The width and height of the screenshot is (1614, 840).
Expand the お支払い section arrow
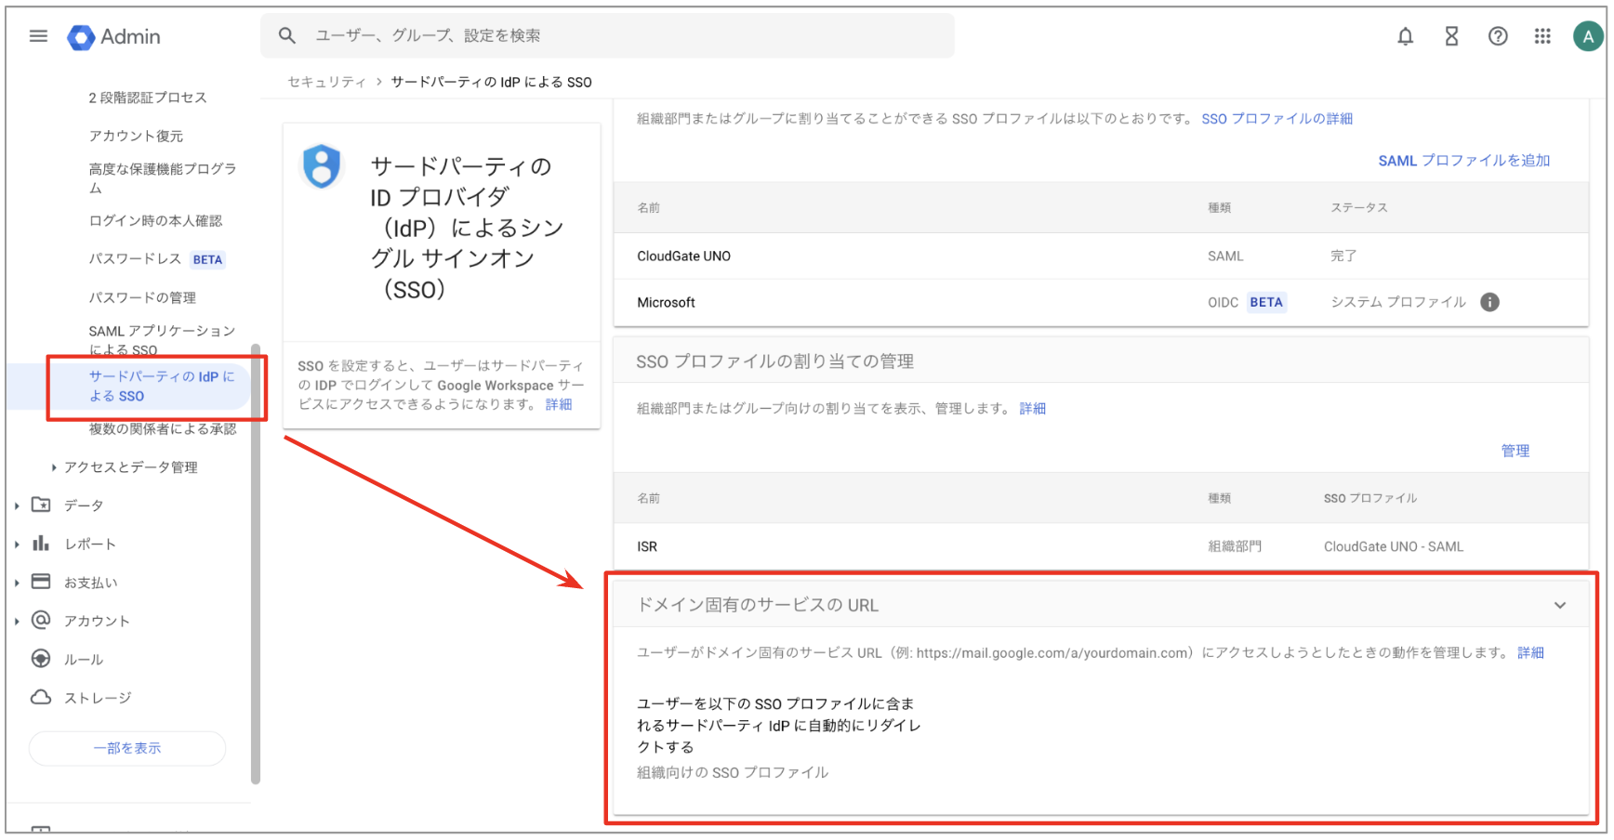point(17,584)
